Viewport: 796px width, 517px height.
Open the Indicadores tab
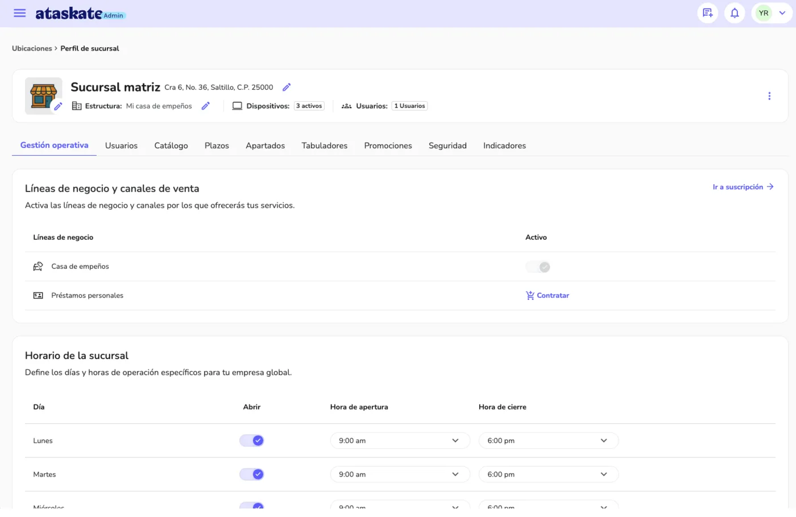pyautogui.click(x=504, y=146)
